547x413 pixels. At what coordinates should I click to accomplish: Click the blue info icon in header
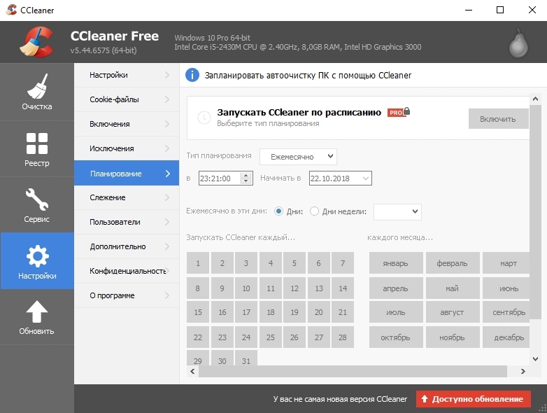point(192,75)
